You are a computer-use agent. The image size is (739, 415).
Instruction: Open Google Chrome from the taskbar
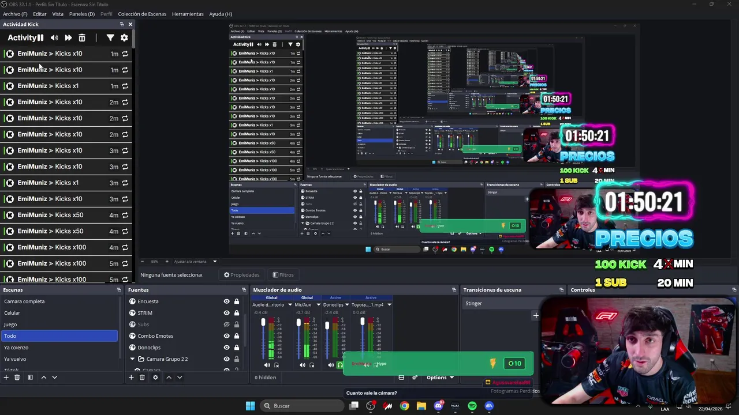click(x=405, y=406)
